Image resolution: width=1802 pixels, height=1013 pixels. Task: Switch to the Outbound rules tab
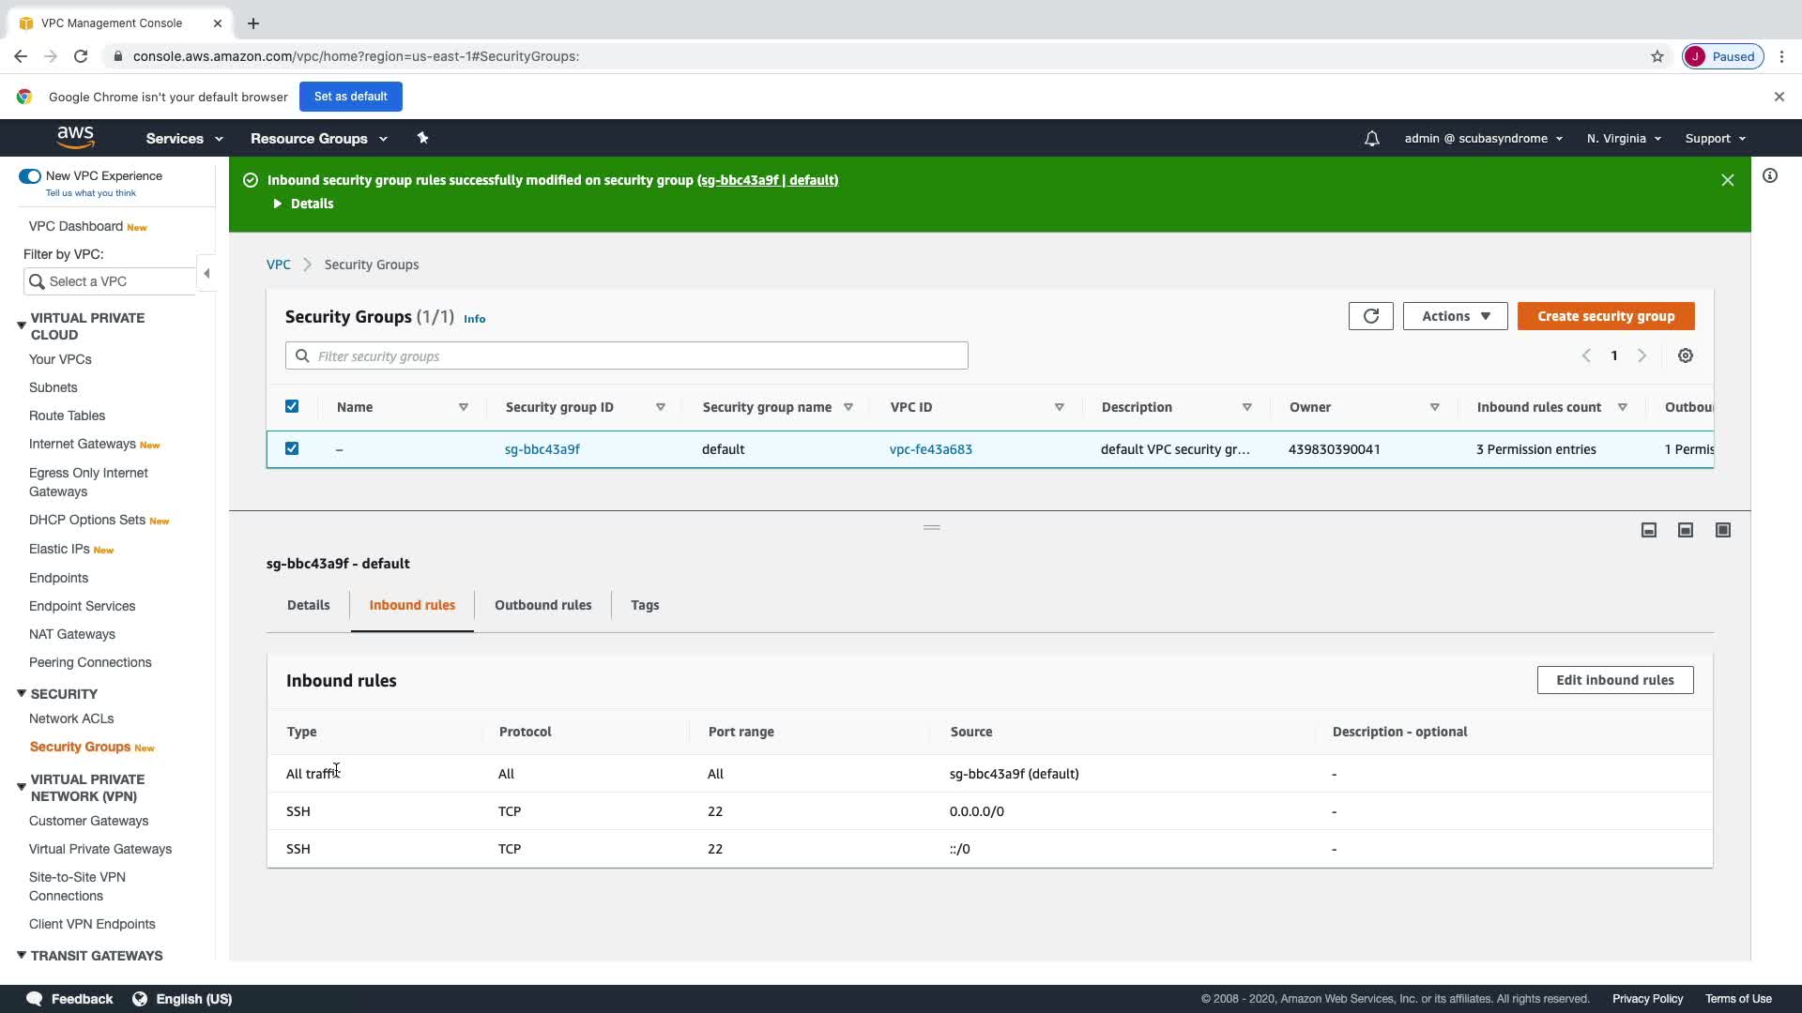point(542,606)
